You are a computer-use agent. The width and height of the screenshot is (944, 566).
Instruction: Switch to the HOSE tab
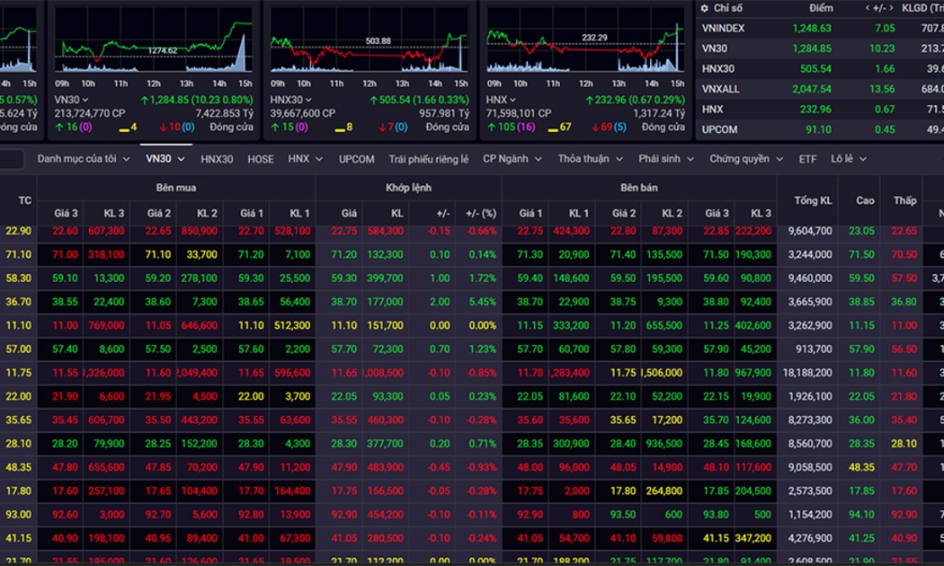(x=261, y=159)
